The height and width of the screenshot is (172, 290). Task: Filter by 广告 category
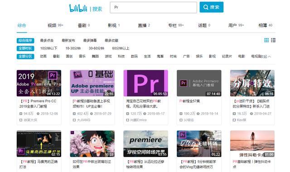[x=186, y=56]
